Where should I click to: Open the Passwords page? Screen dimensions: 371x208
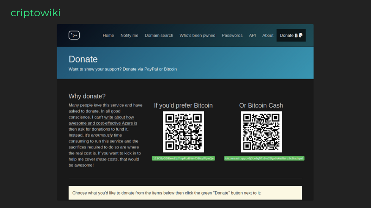click(232, 36)
